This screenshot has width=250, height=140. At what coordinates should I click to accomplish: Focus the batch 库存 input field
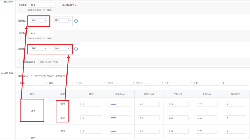click(x=90, y=83)
